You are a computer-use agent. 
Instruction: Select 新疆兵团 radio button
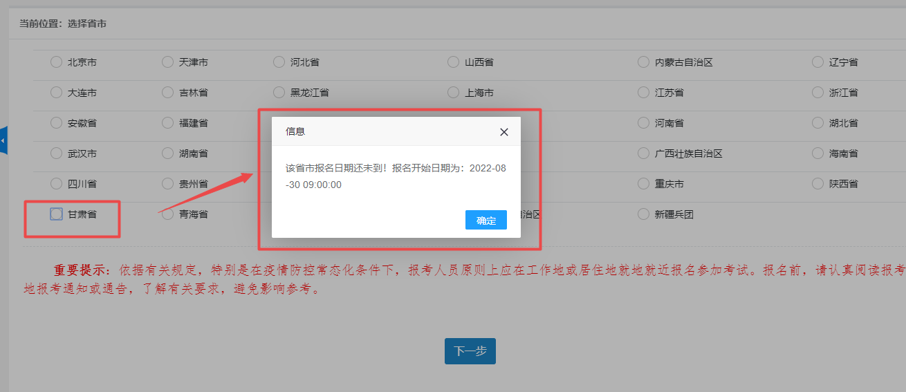pyautogui.click(x=643, y=214)
